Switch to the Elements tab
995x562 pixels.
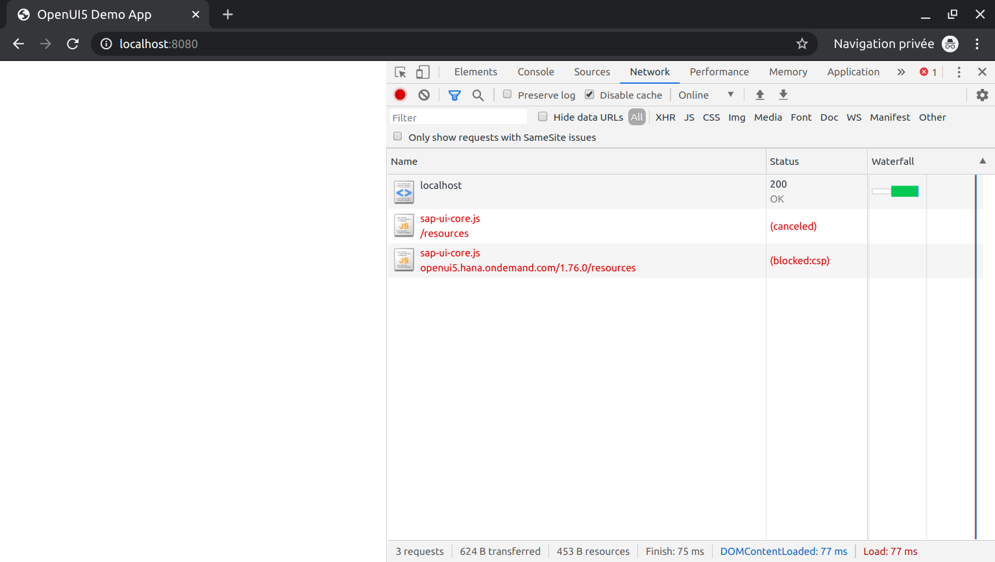476,72
